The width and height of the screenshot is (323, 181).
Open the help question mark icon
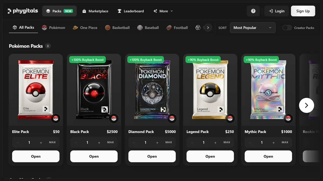(x=253, y=11)
